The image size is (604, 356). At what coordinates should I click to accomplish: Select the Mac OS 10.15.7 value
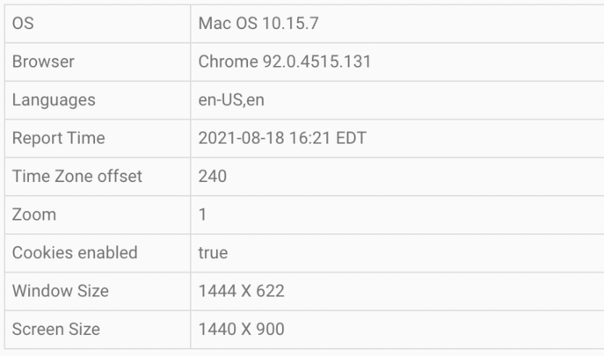pos(258,24)
